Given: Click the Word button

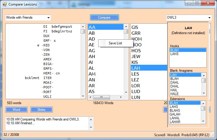Looking at the screenshot, I should [16, 110].
